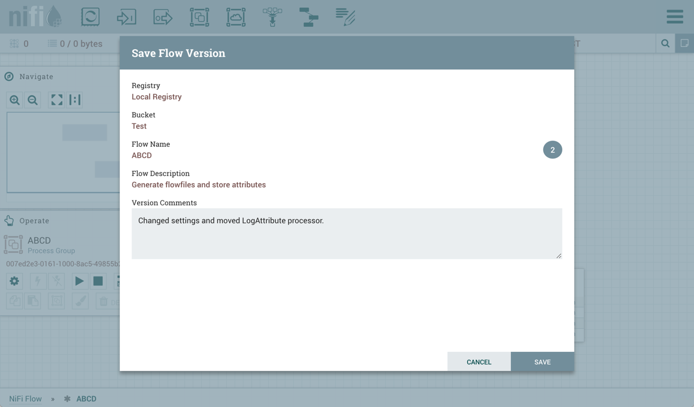Click the Remote Process Group icon
Image resolution: width=694 pixels, height=407 pixels.
click(x=236, y=17)
